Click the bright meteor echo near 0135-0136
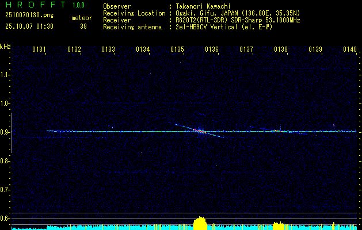This screenshot has height=230, width=362. click(x=200, y=131)
